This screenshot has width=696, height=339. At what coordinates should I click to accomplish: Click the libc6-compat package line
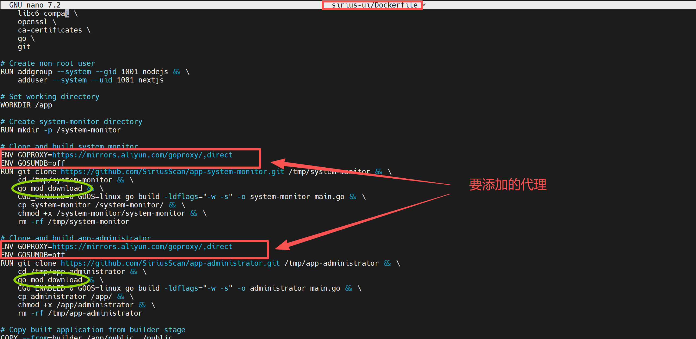tap(43, 13)
